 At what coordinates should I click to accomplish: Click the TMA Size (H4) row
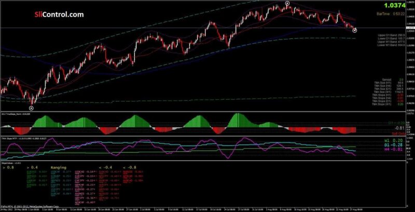[389, 86]
